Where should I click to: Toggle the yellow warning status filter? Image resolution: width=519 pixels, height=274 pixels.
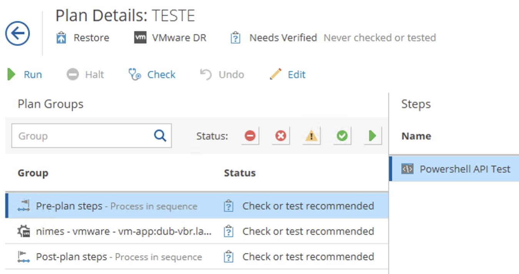[x=311, y=136]
